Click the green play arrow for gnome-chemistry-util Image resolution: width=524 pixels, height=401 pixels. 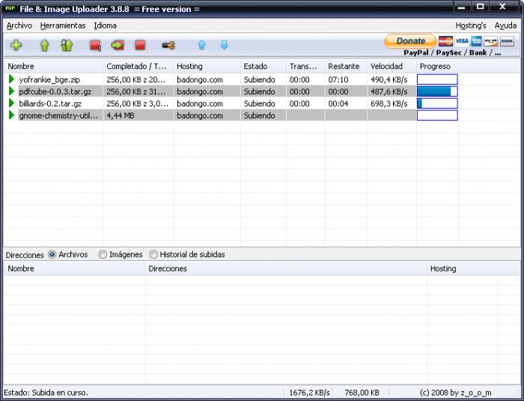coord(12,115)
